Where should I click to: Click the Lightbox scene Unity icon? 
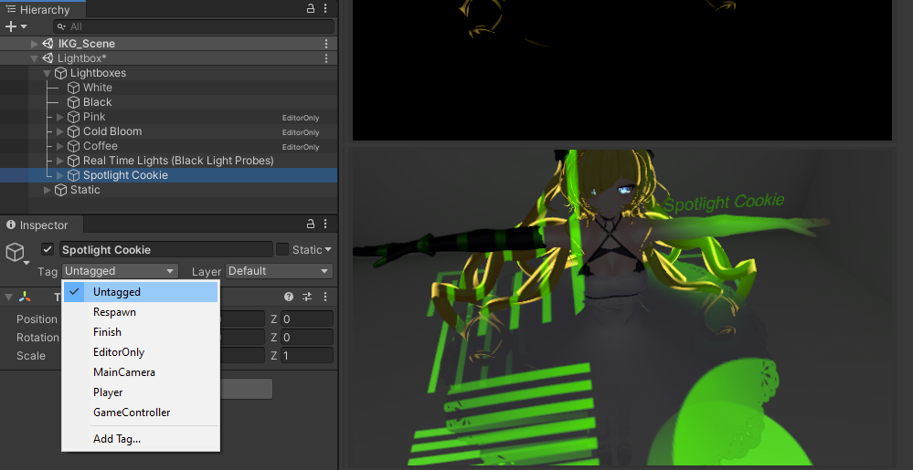pyautogui.click(x=48, y=58)
